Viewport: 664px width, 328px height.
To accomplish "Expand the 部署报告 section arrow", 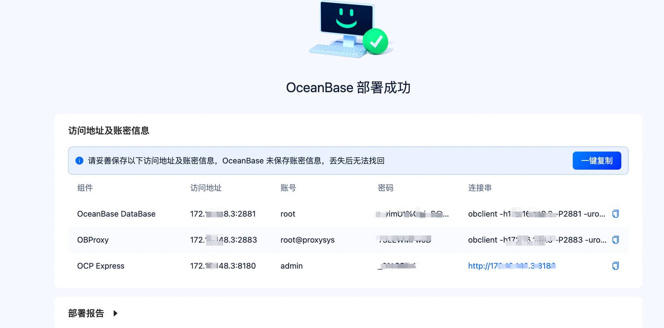I will pos(116,313).
